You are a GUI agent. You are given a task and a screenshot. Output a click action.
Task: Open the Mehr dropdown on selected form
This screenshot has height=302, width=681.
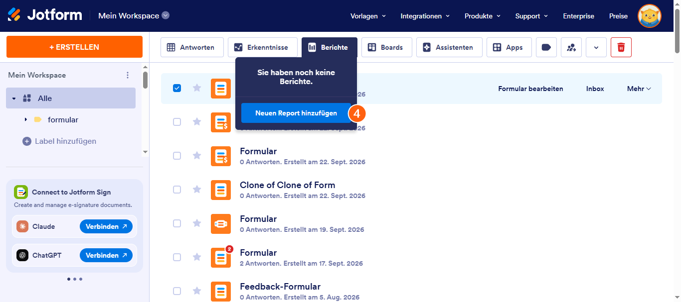pyautogui.click(x=639, y=89)
